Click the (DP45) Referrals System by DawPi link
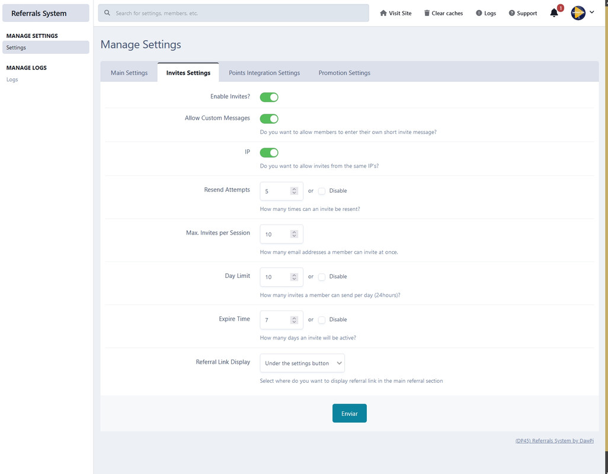The height and width of the screenshot is (474, 608). coord(555,441)
